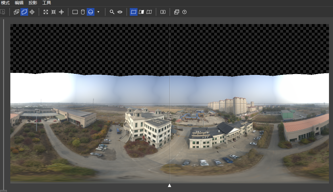
Task: Select the blended panorama display mode
Action: [133, 12]
